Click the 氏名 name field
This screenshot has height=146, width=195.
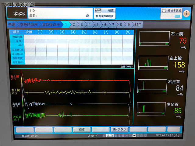click(x=60, y=16)
